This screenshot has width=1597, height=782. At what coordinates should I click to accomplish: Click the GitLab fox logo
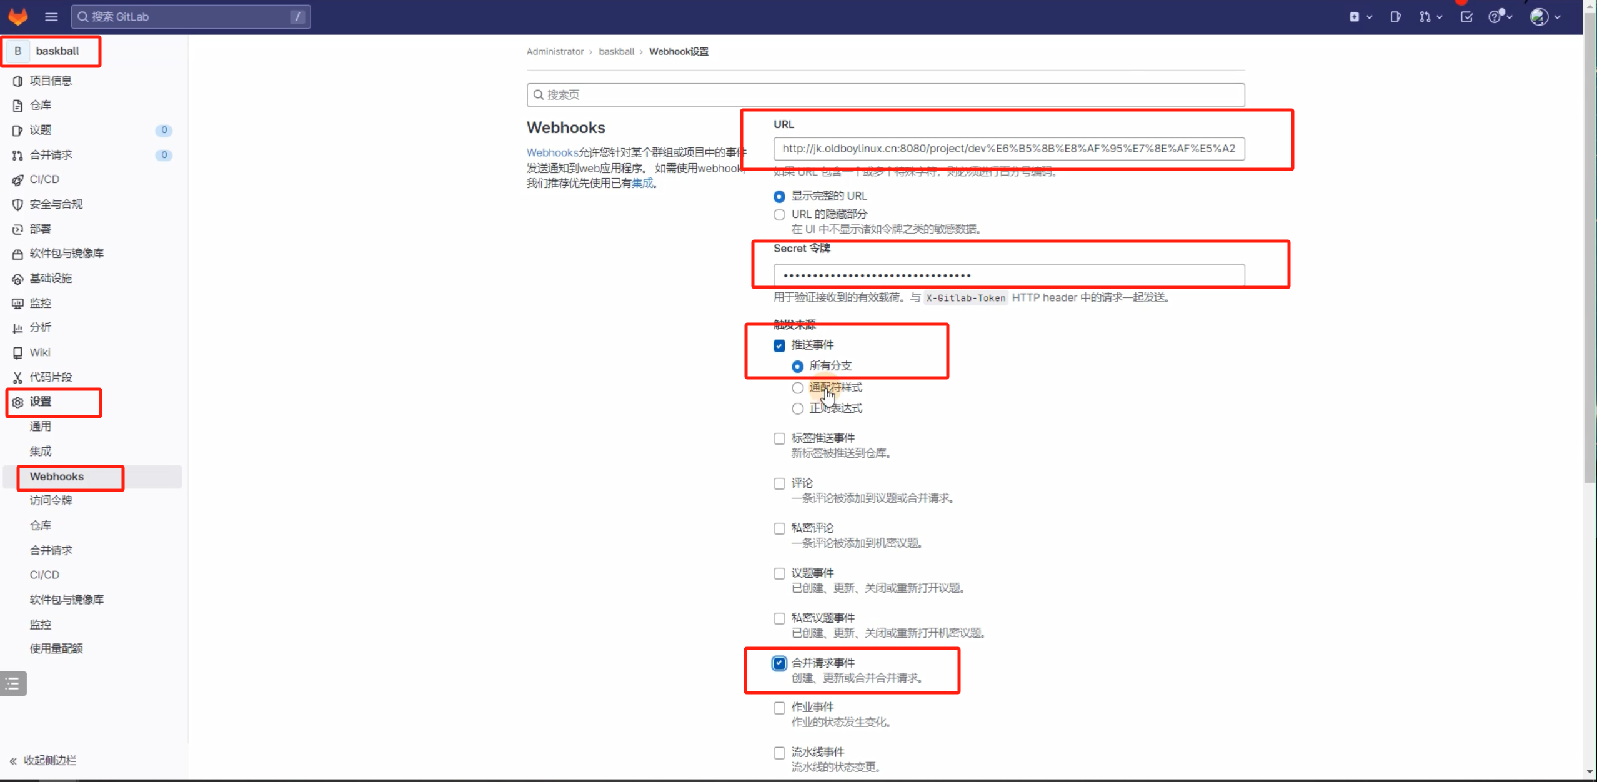coord(18,16)
